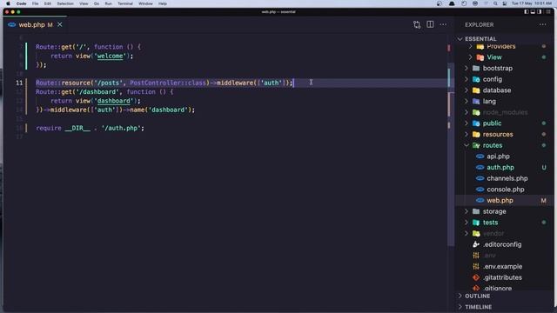Click the editor minimap scrollbar

(451, 154)
